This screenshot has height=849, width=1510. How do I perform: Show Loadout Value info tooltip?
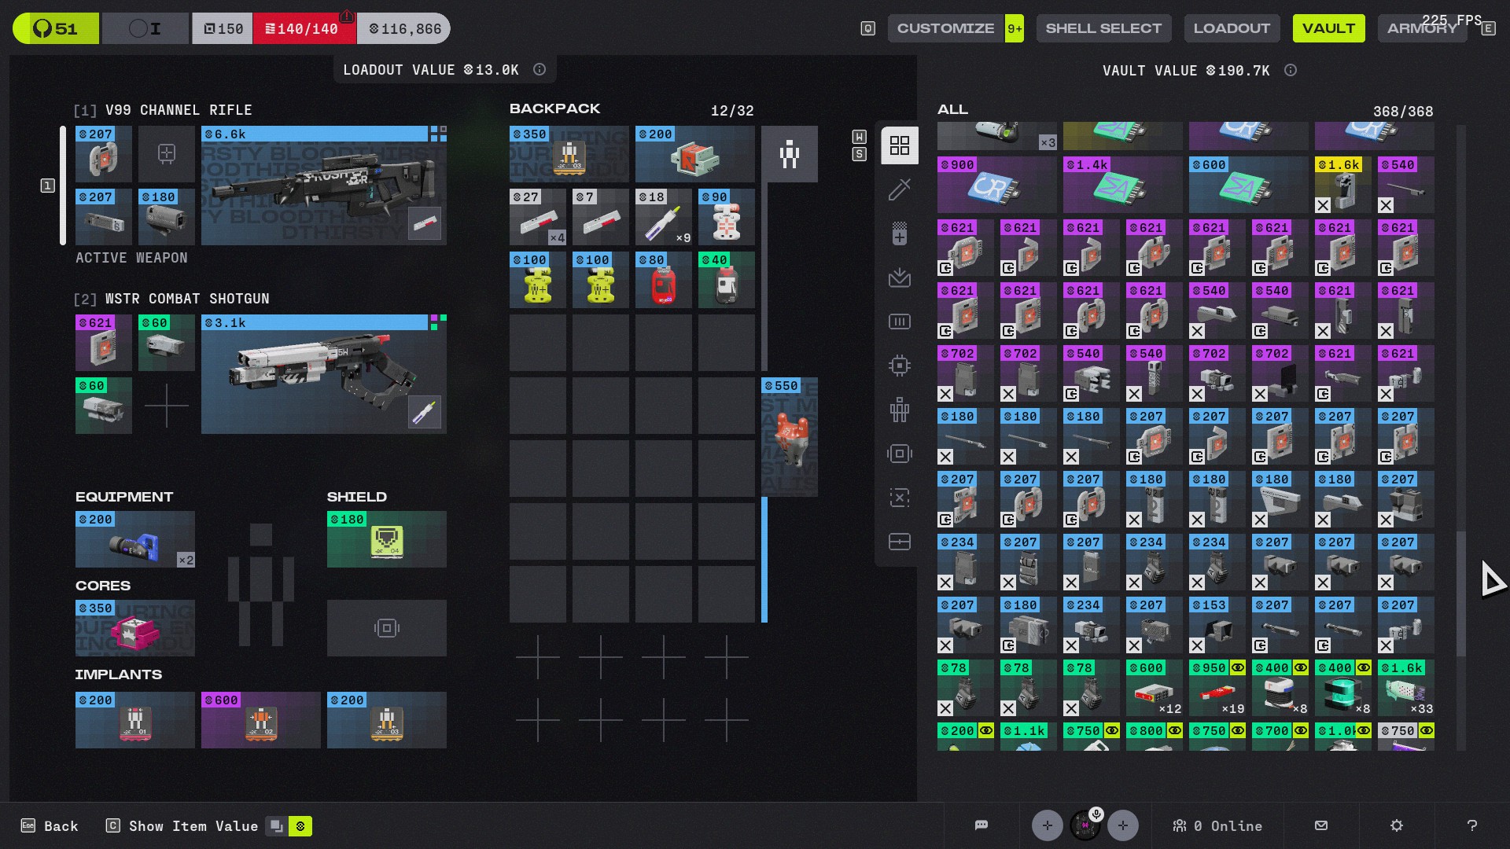coord(540,69)
